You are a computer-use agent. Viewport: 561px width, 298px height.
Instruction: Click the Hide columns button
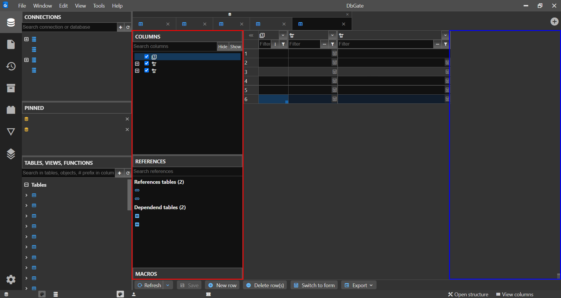(223, 46)
